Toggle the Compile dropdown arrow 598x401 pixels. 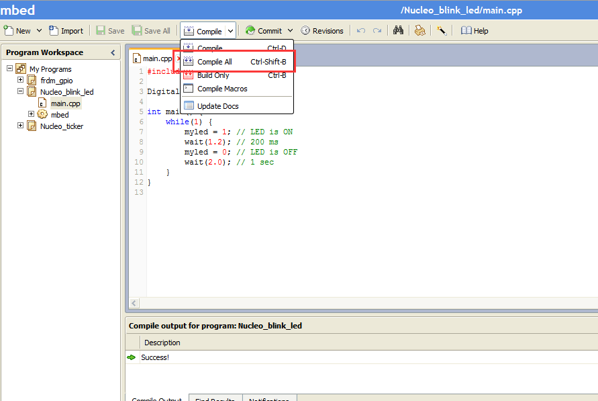[x=231, y=32]
